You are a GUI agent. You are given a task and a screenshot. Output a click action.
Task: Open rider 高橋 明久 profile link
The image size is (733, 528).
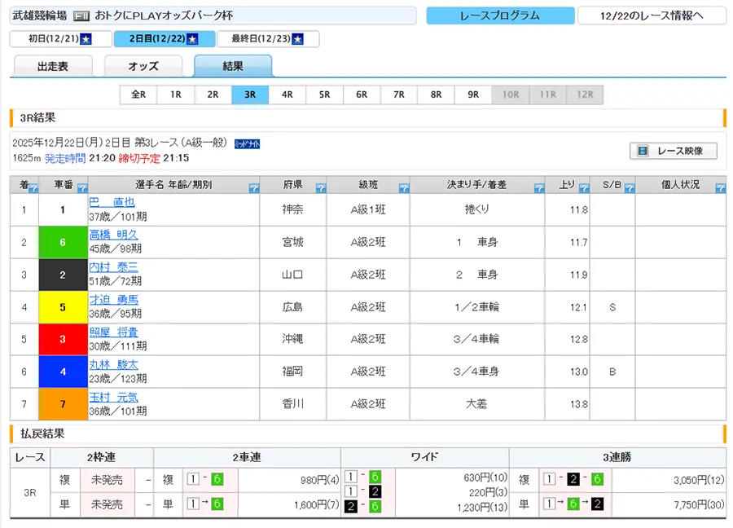point(113,235)
